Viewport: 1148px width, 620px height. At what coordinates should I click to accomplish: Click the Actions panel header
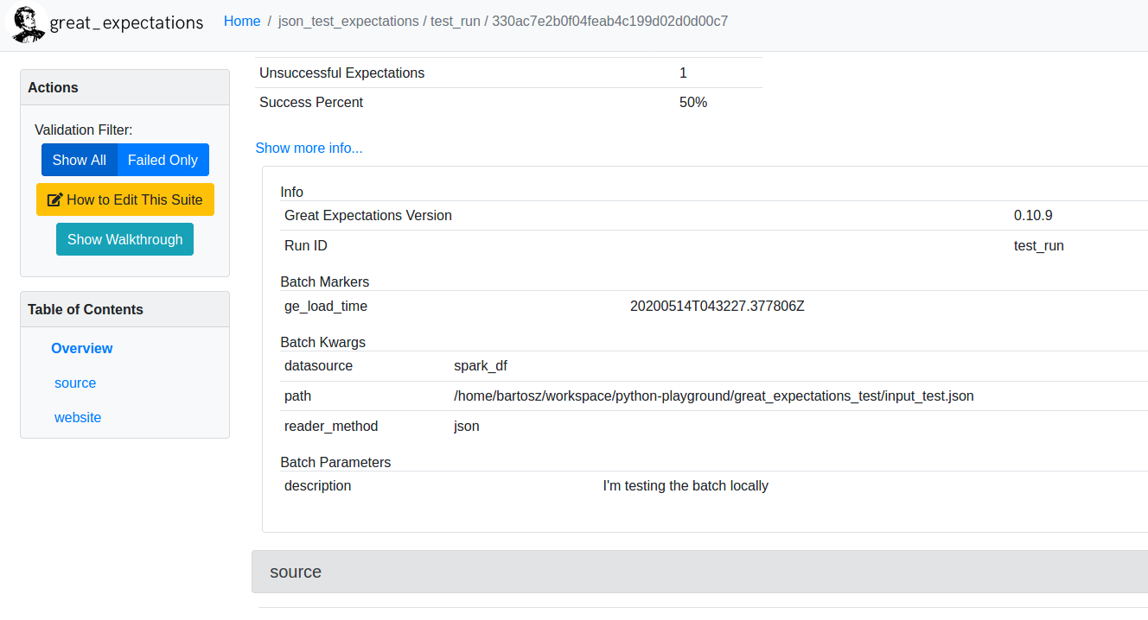point(124,87)
